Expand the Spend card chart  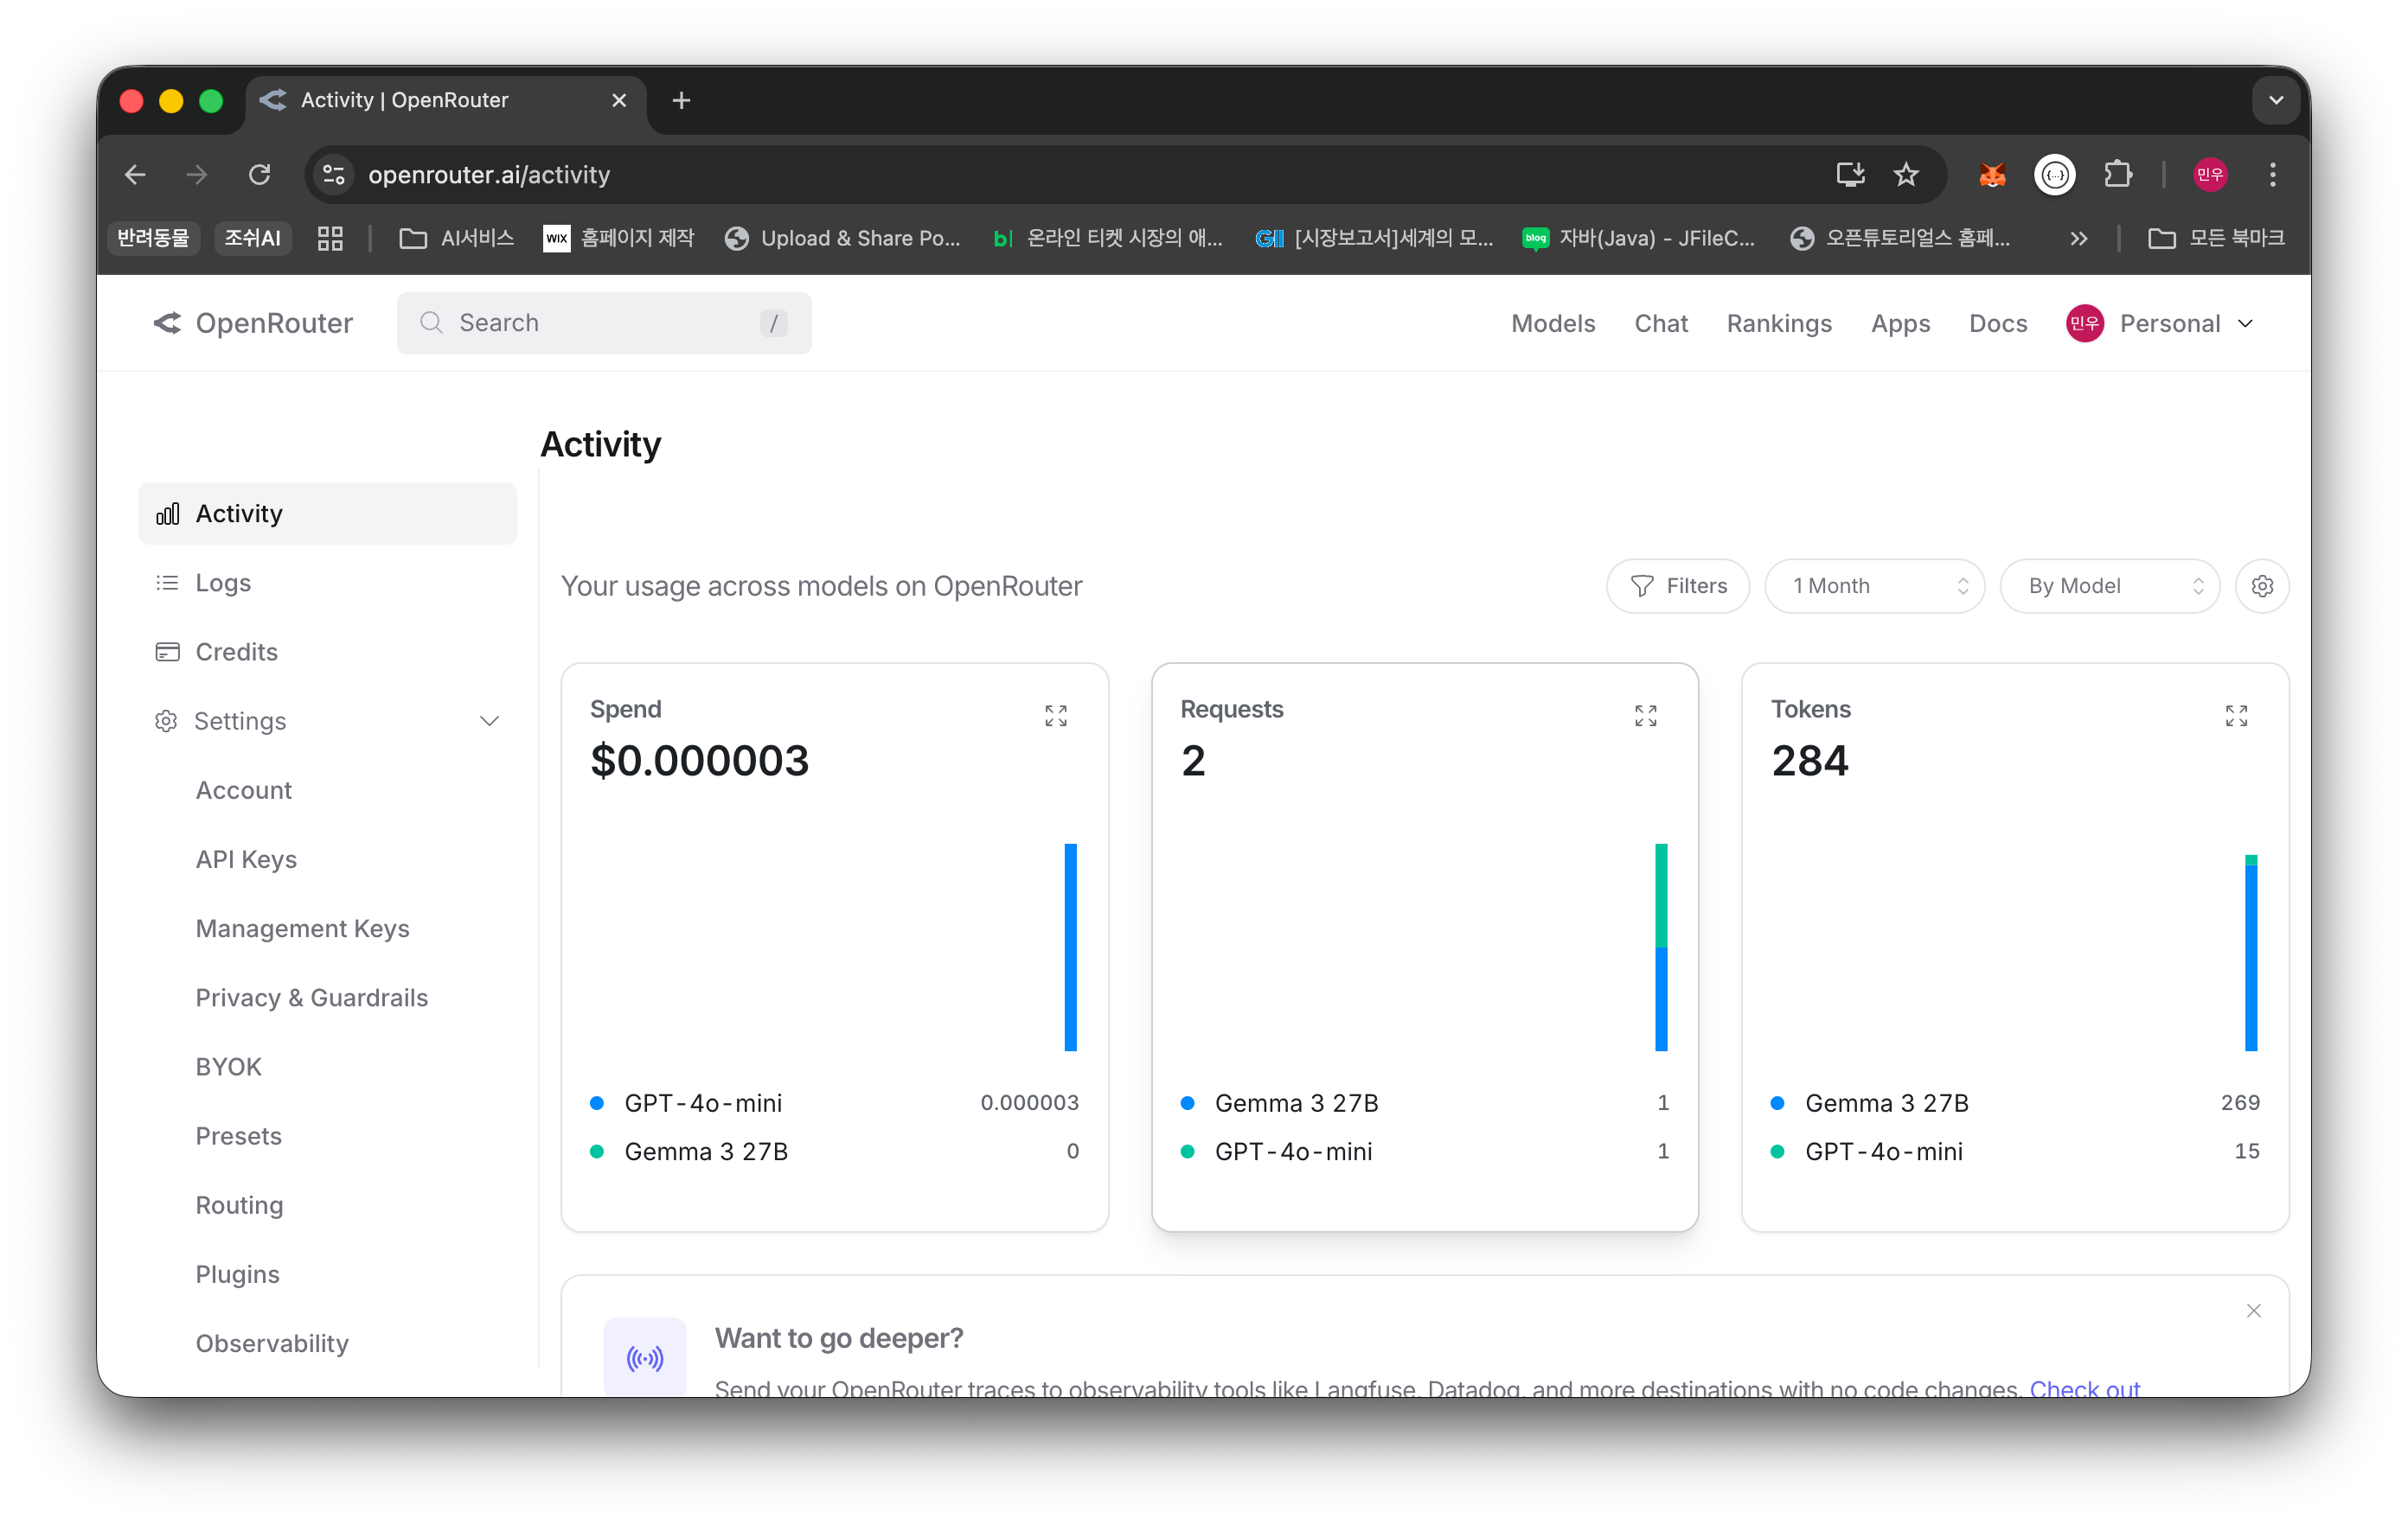tap(1056, 716)
